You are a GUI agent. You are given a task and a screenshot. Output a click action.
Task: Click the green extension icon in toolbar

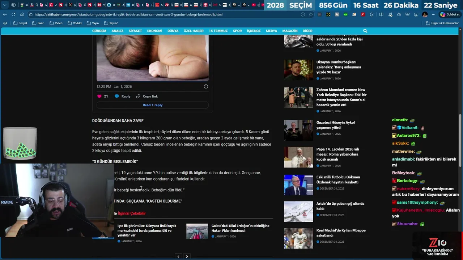(x=345, y=14)
